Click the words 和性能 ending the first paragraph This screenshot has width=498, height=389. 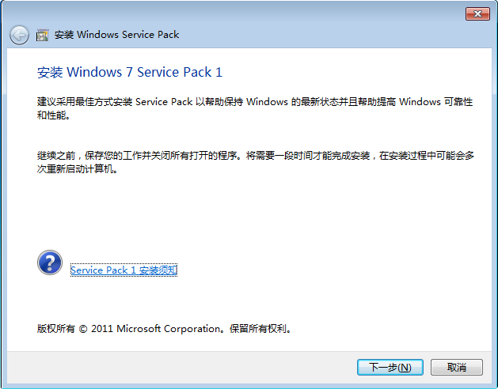(x=50, y=115)
